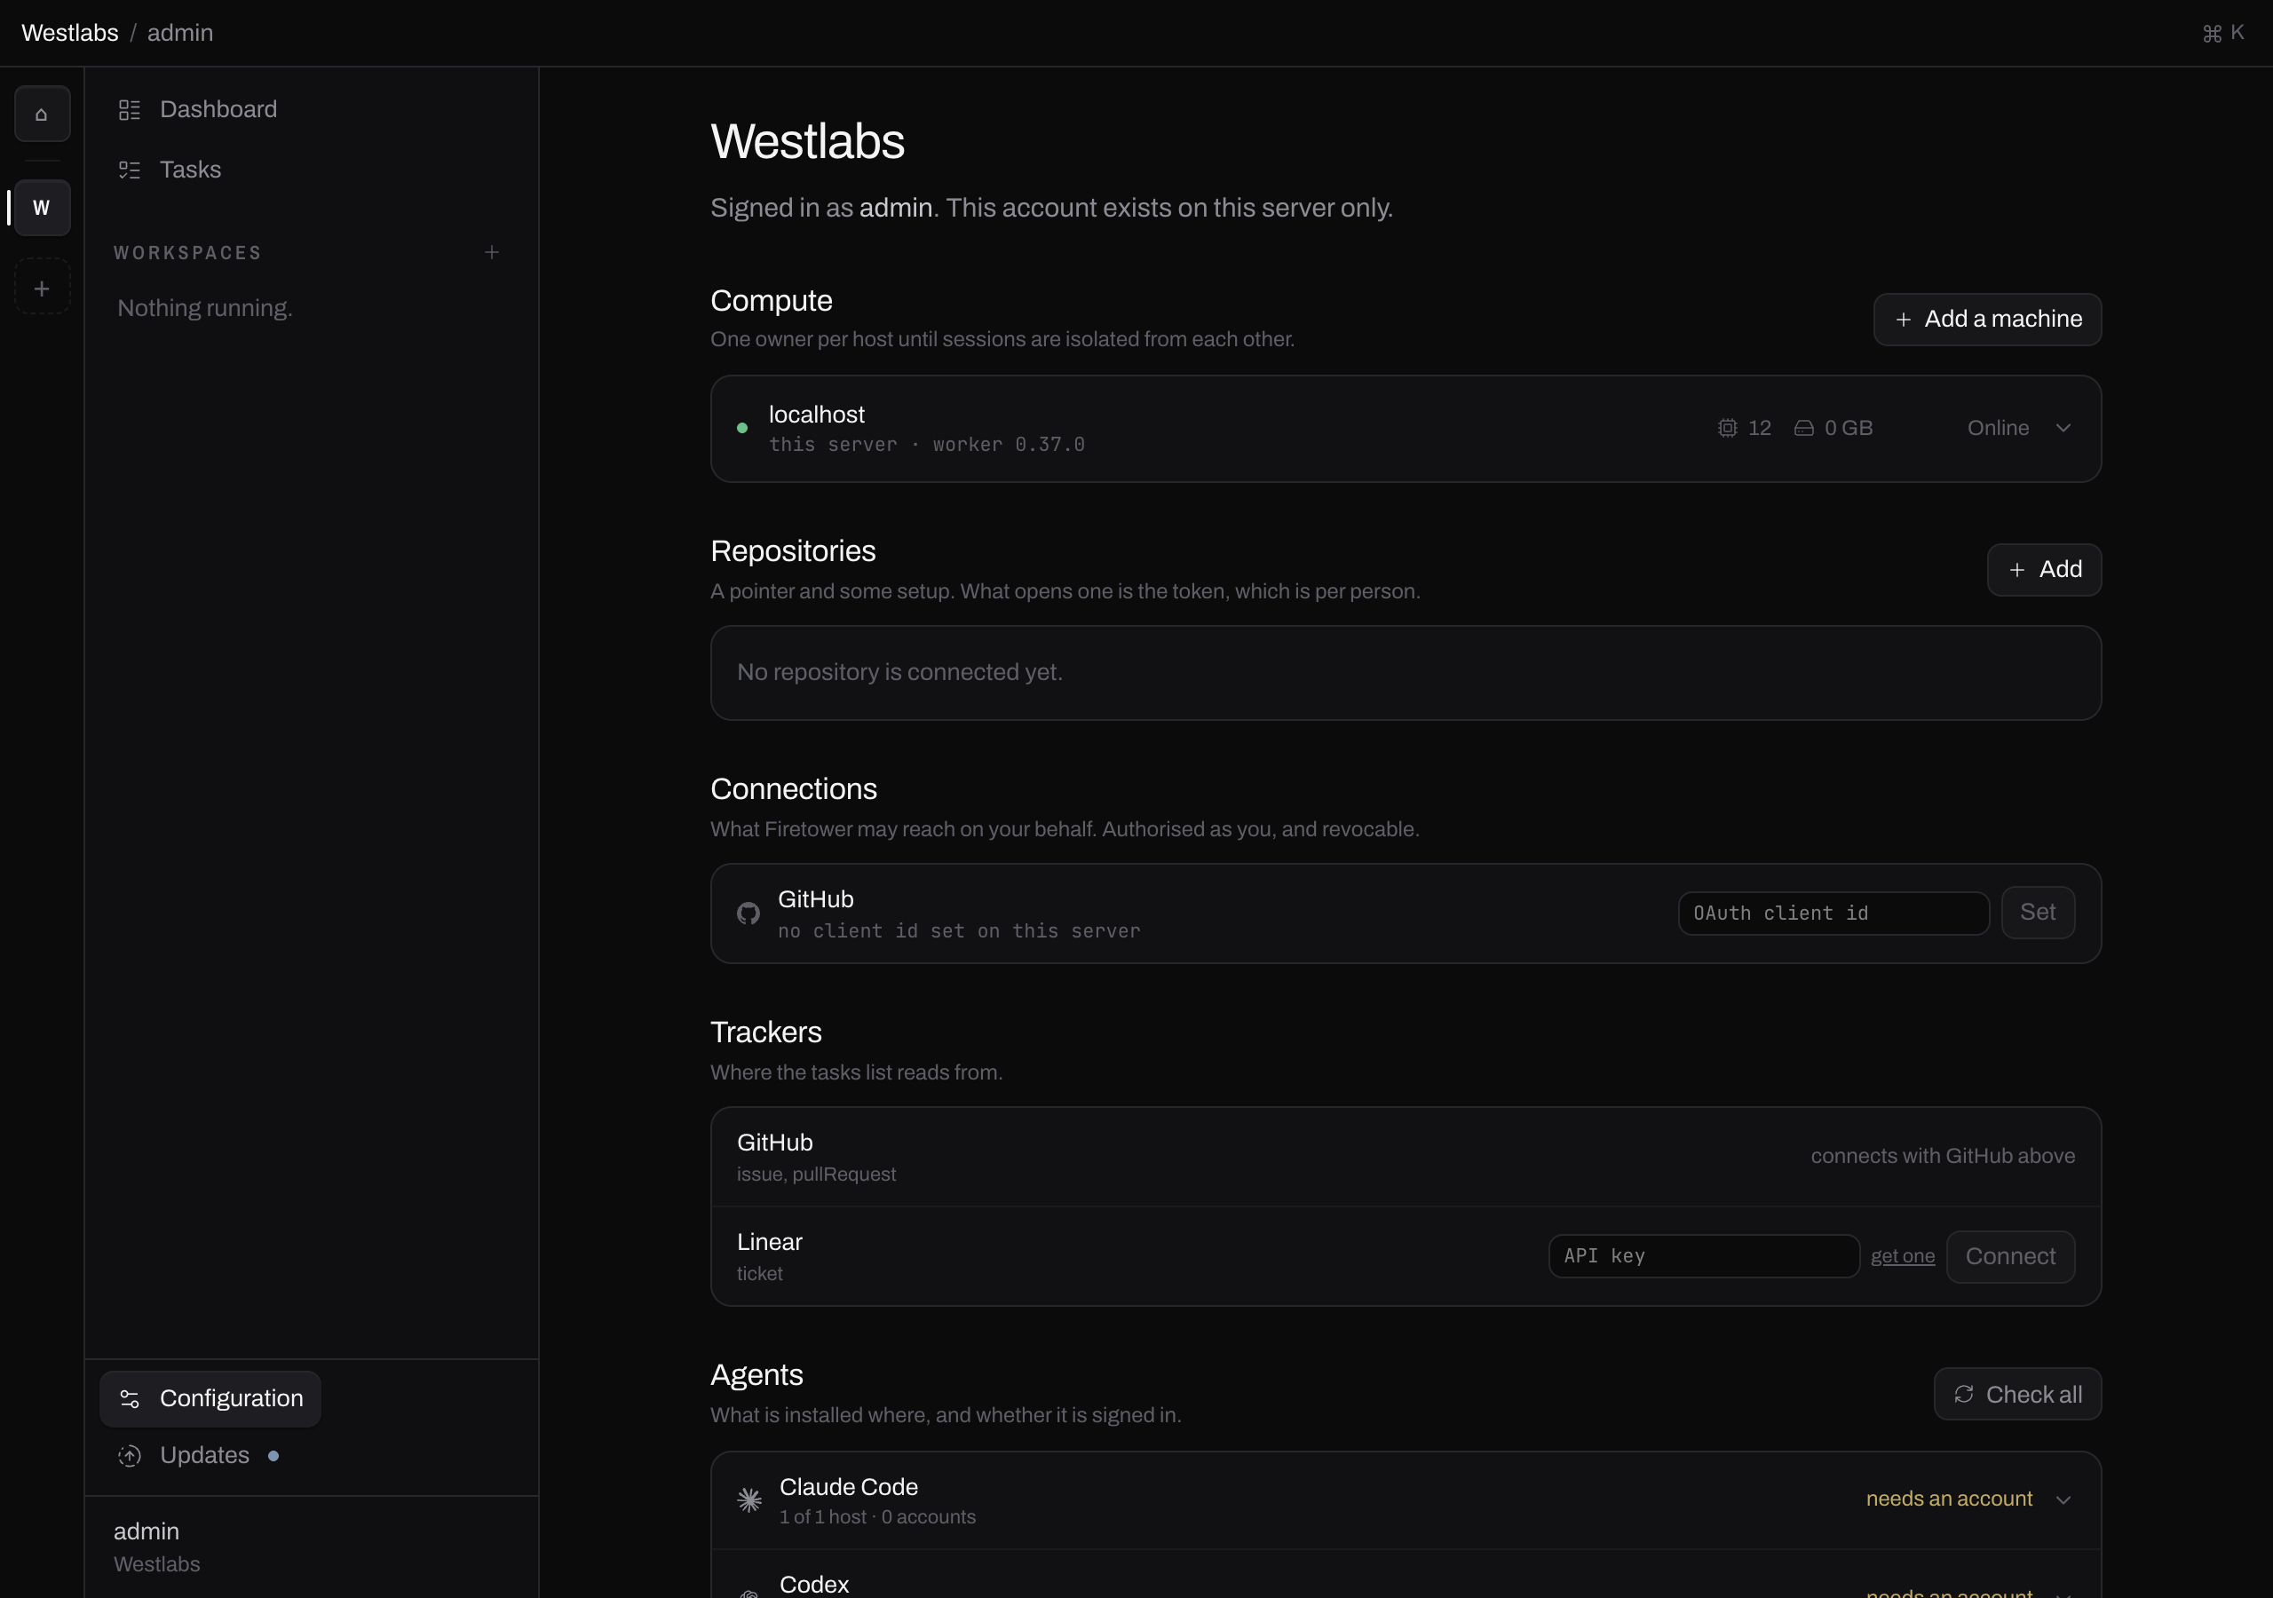Click the Updates notification dot
The image size is (2273, 1598).
pos(273,1455)
